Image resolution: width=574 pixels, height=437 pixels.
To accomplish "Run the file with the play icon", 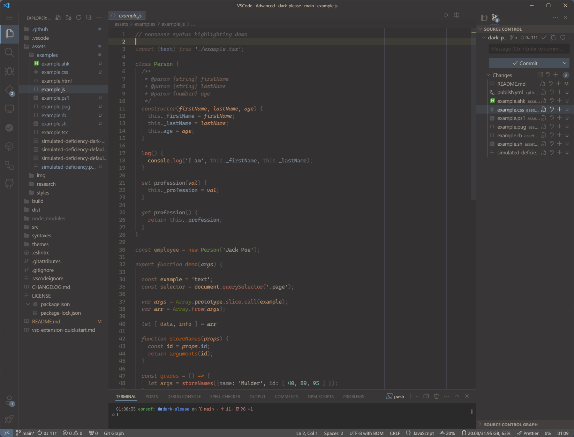I will coord(446,15).
